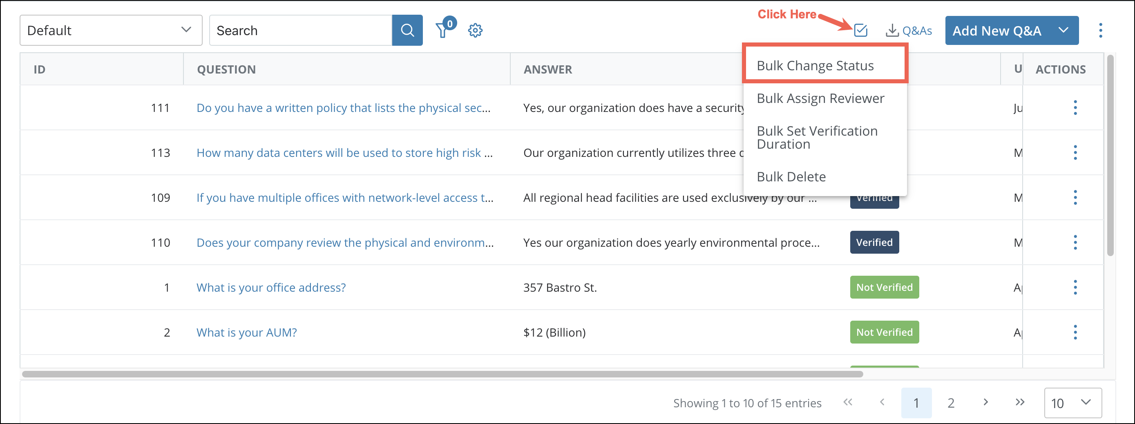Choose Bulk Delete from the menu

click(x=791, y=176)
